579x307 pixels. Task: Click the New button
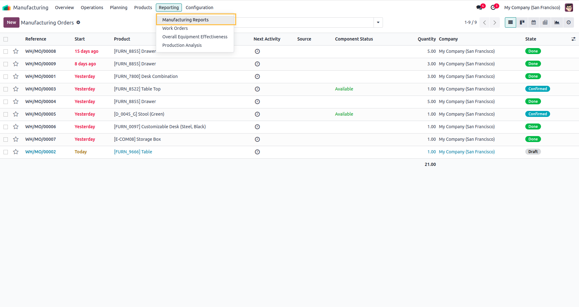click(x=11, y=22)
